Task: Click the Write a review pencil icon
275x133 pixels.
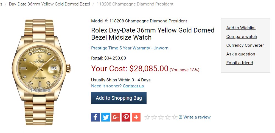Action: 180,117
